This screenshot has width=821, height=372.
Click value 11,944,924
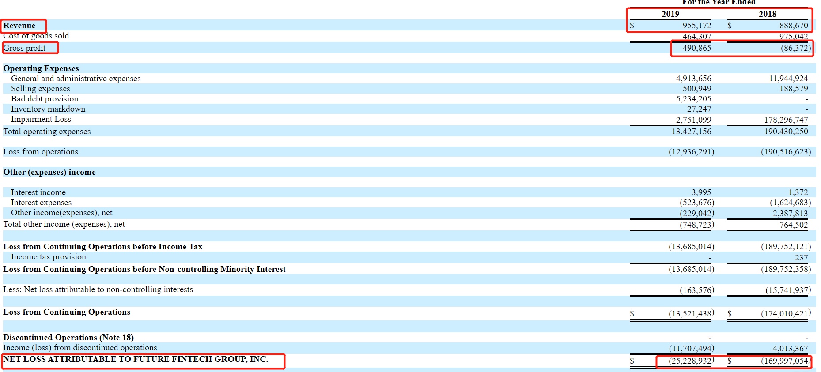(x=788, y=79)
